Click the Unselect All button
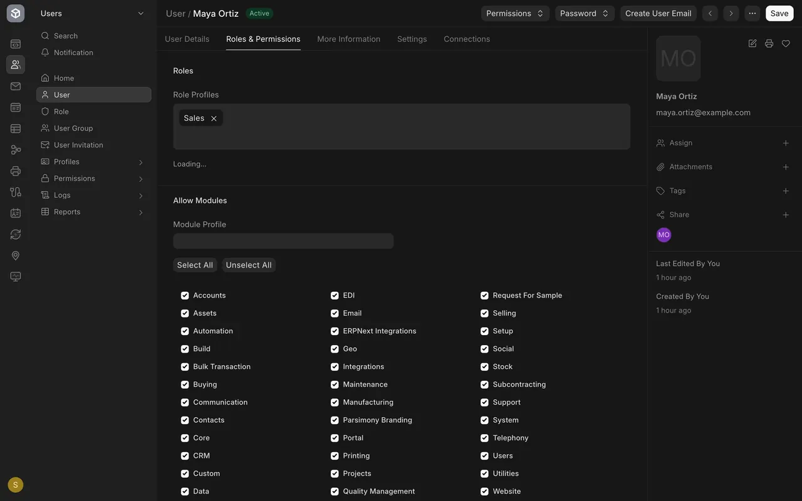Image resolution: width=802 pixels, height=501 pixels. point(249,265)
